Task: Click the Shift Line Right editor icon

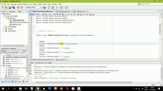Action: click(x=80, y=14)
